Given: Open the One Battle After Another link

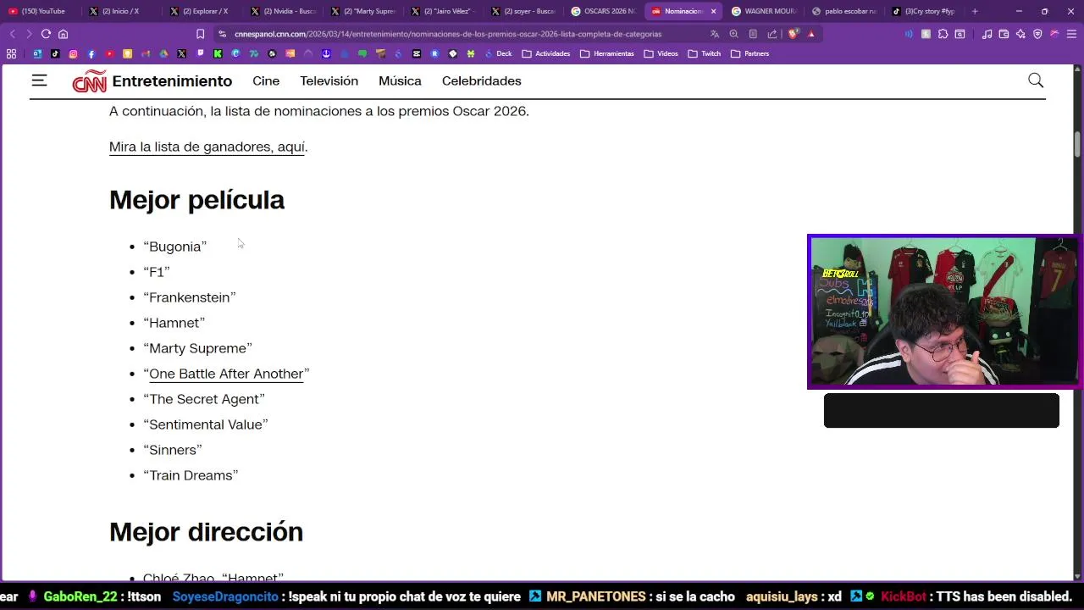Looking at the screenshot, I should coord(226,374).
